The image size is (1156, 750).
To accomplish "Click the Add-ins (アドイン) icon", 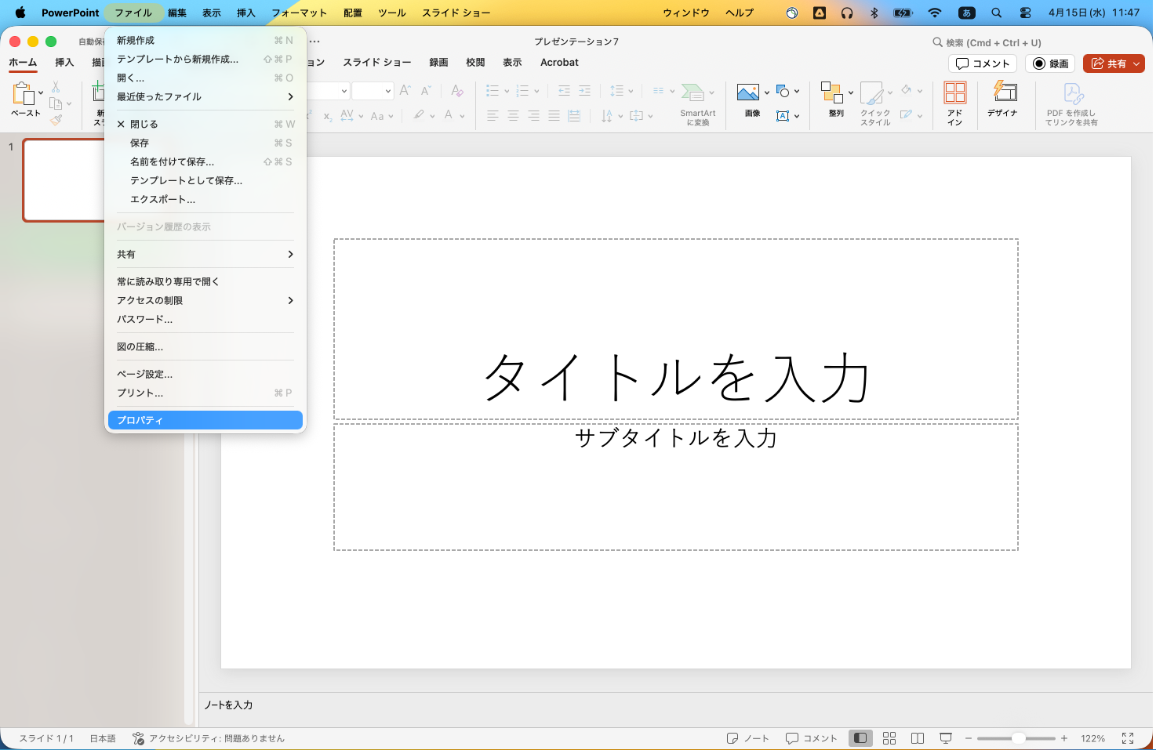I will 954,94.
